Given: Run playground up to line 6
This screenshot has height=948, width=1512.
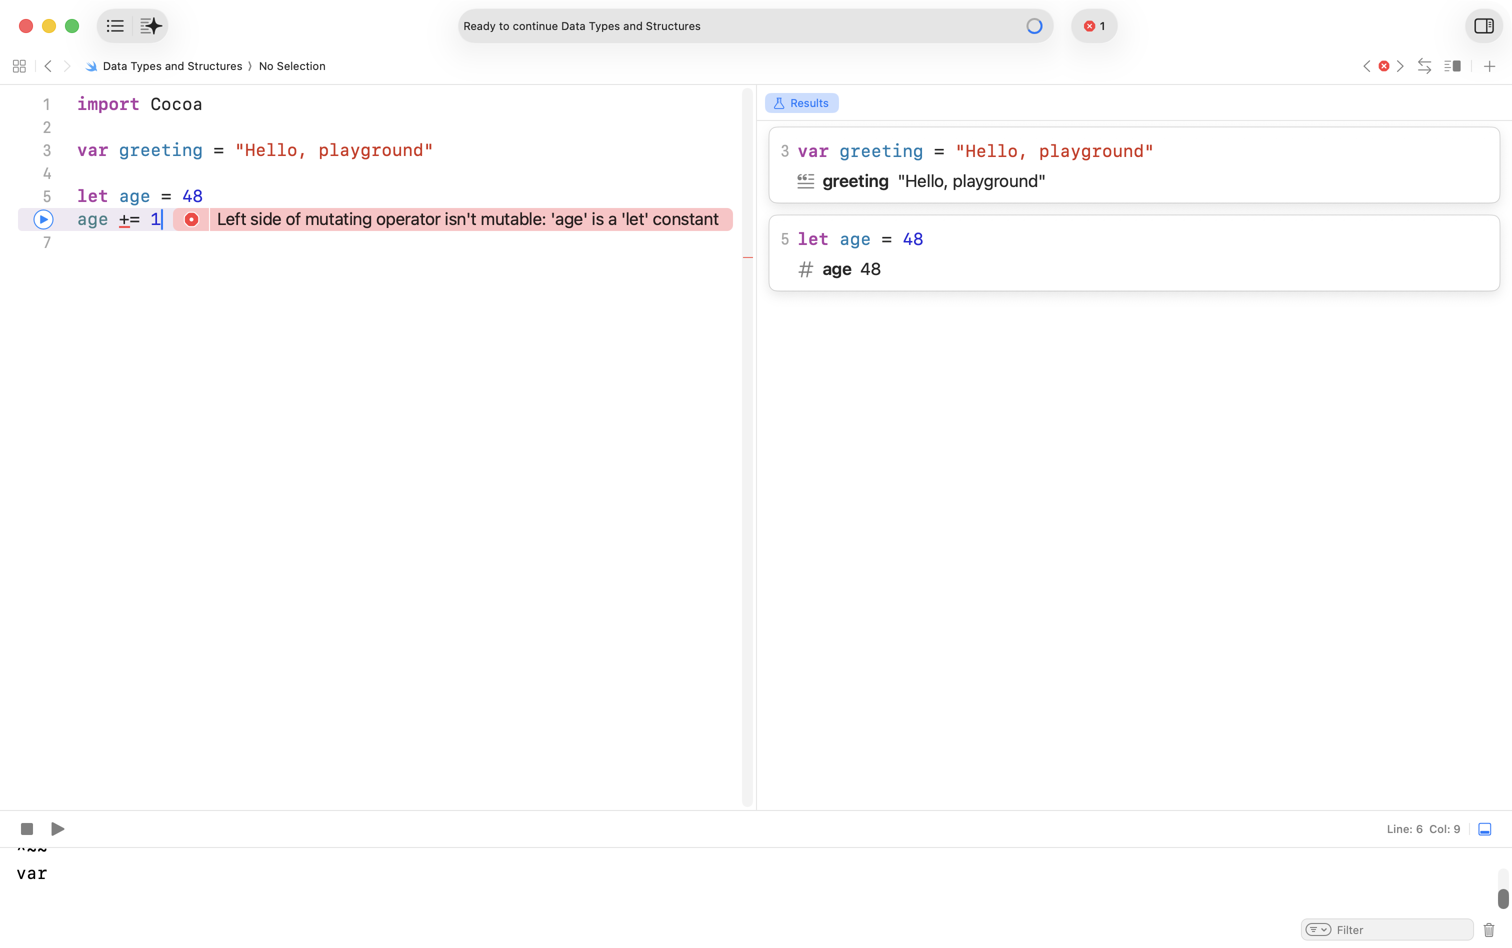Looking at the screenshot, I should 43,219.
